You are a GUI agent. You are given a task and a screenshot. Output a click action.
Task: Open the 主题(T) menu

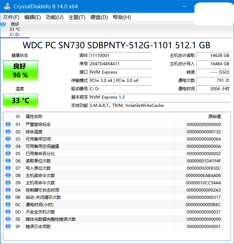77,17
